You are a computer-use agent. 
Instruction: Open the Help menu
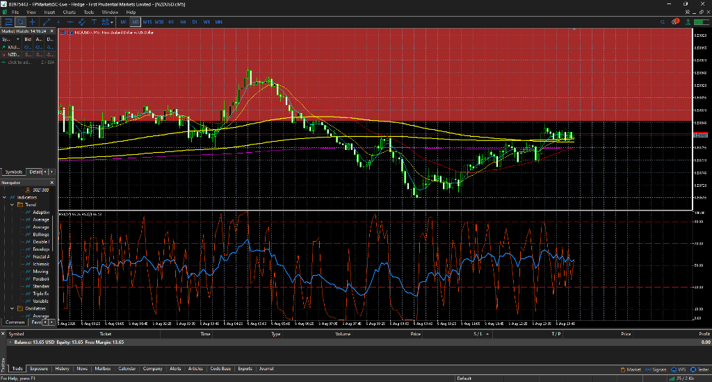point(131,13)
